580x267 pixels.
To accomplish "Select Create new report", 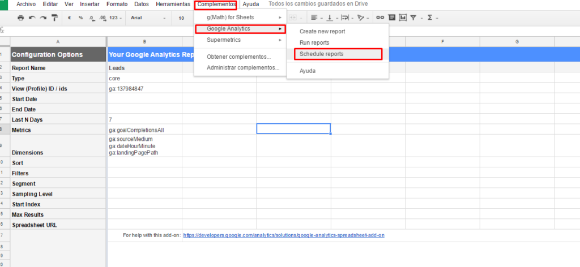I will (x=338, y=31).
